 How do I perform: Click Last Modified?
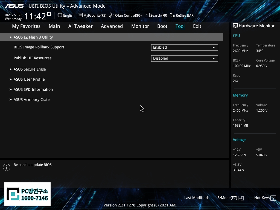point(196,198)
